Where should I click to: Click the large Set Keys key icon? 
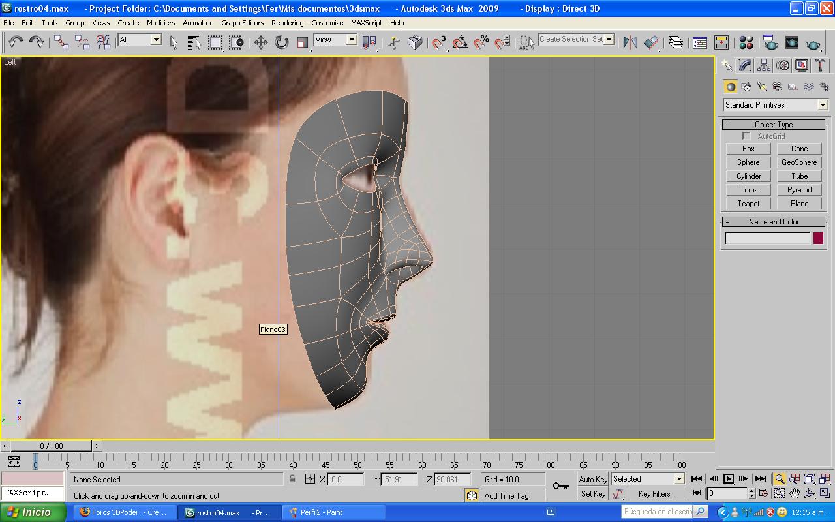click(560, 486)
